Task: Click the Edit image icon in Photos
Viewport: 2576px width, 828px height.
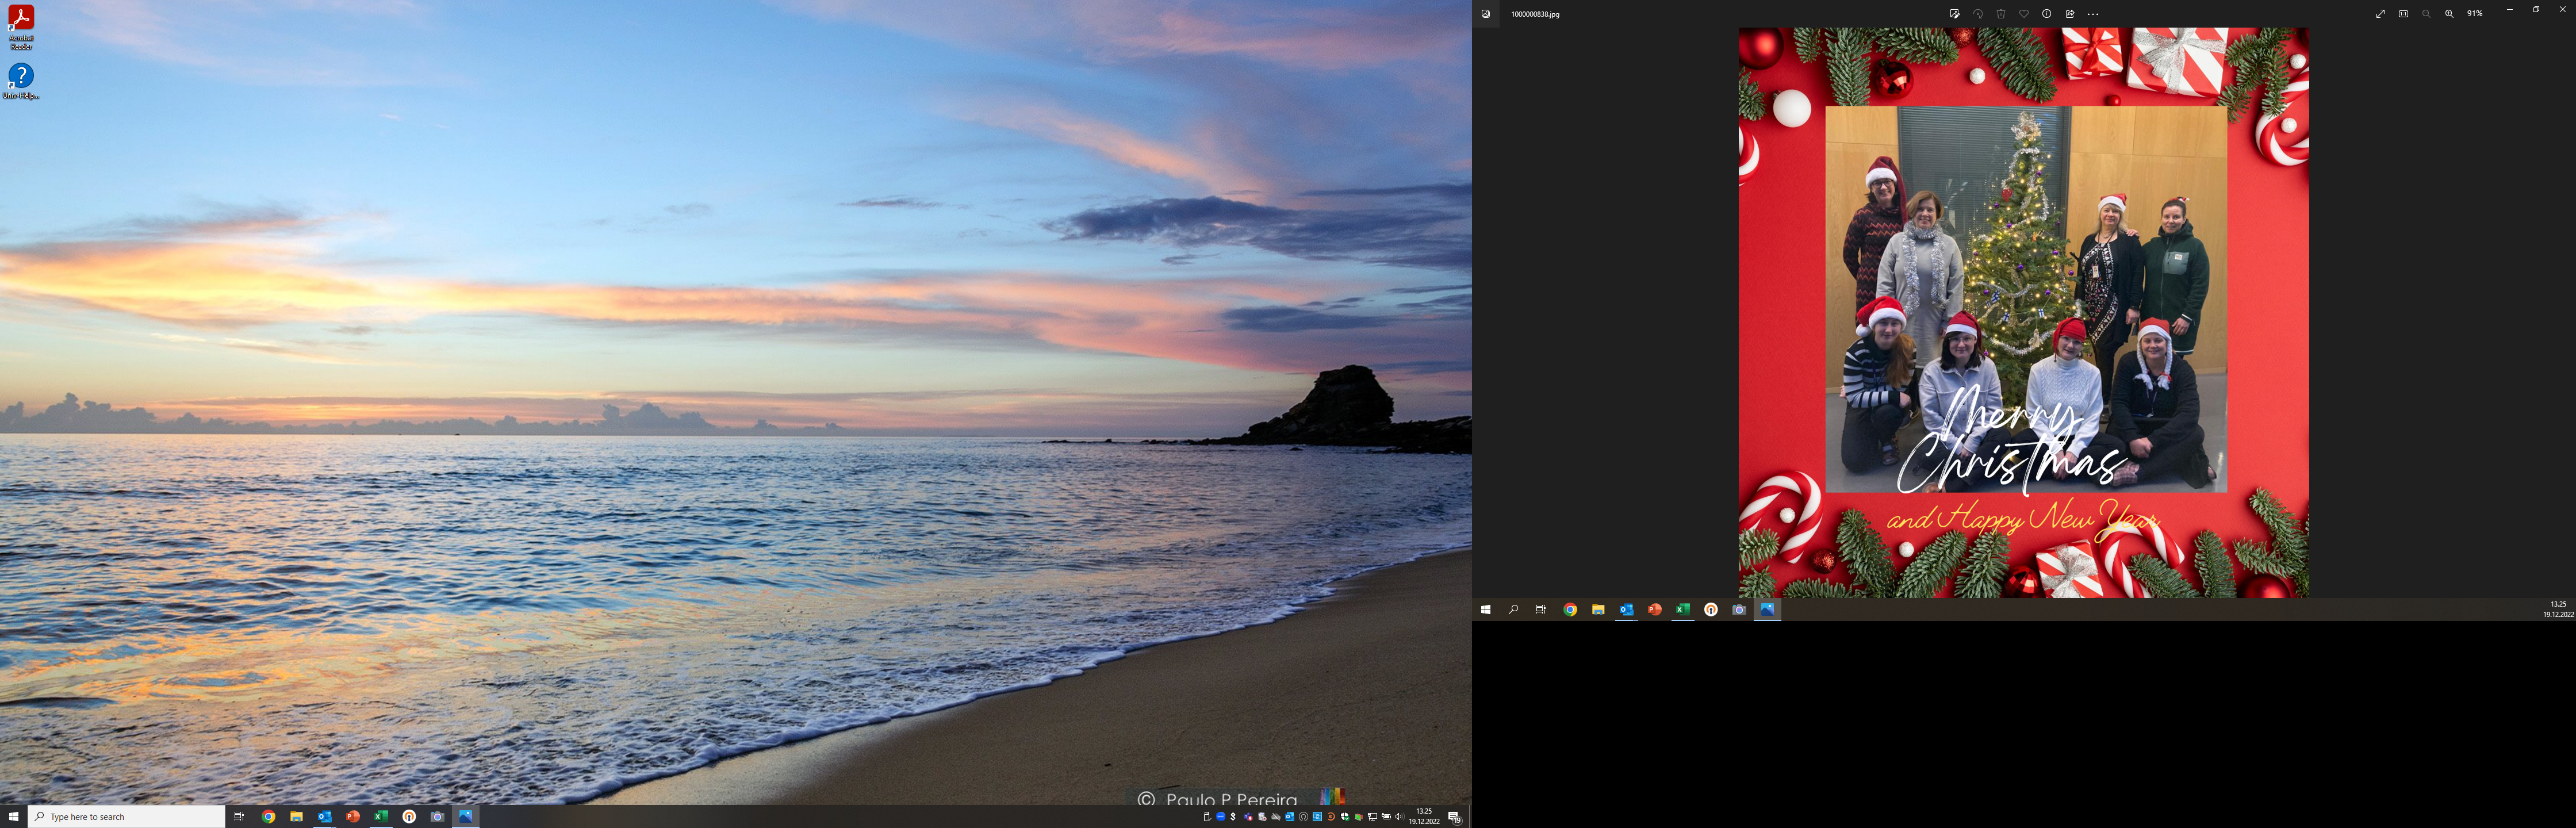Action: pyautogui.click(x=1954, y=14)
